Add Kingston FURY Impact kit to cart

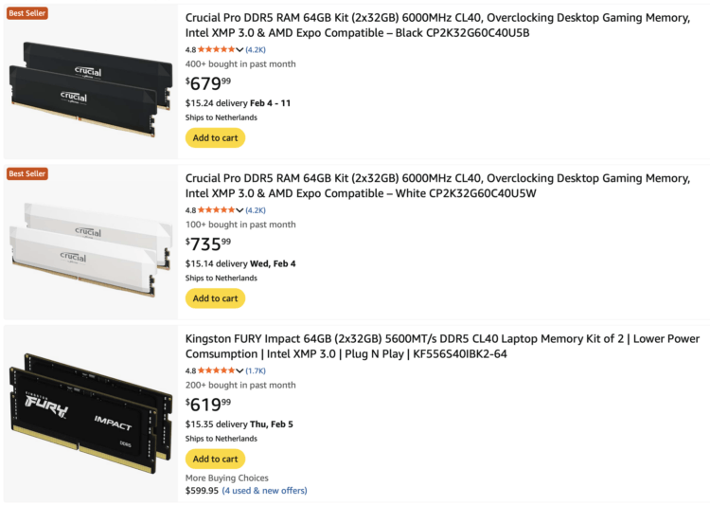pos(215,459)
